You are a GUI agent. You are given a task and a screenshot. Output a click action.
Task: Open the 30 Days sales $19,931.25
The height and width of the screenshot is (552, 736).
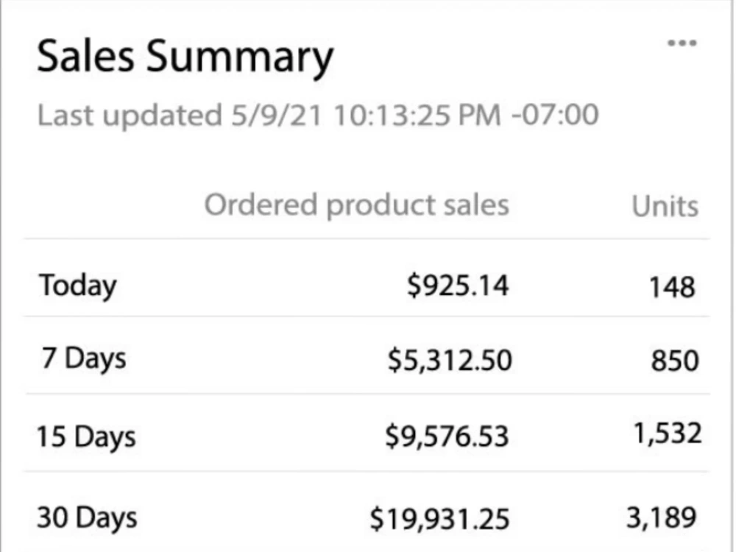pyautogui.click(x=440, y=519)
